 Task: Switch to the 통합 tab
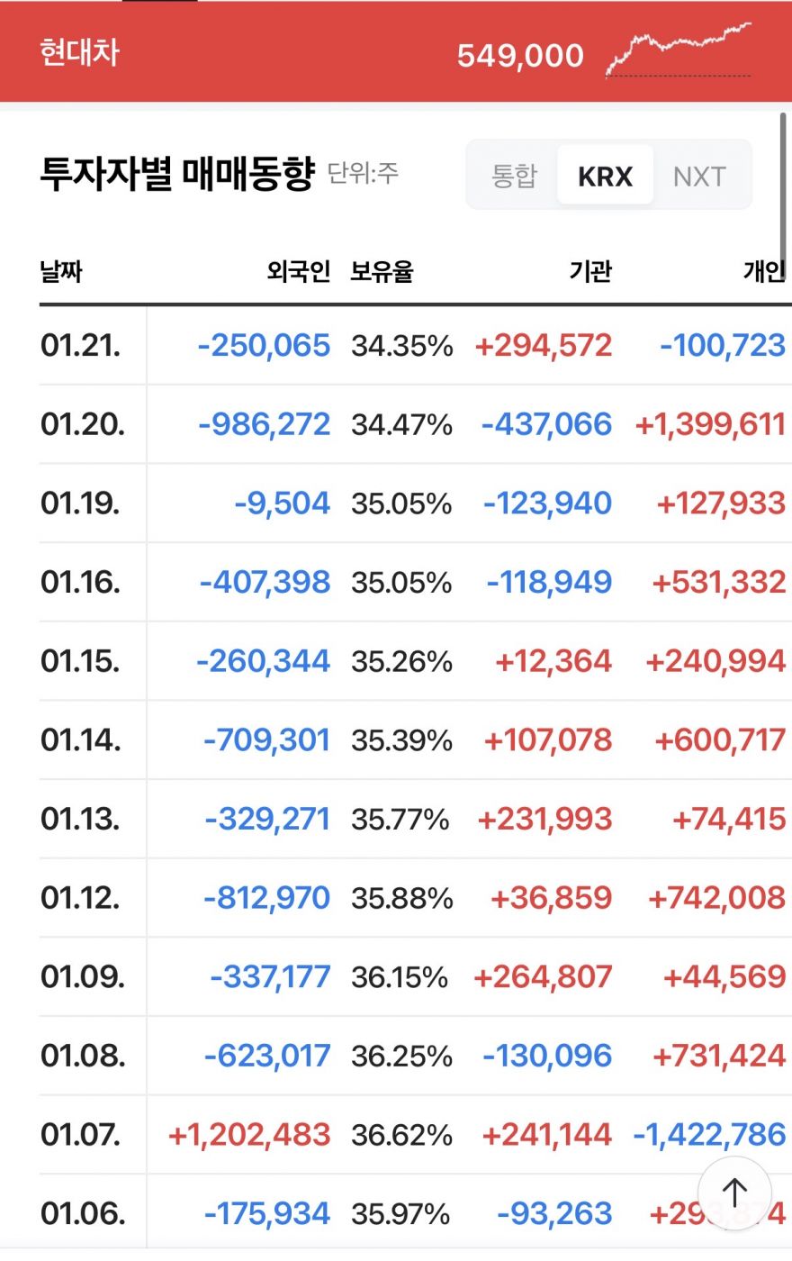(x=514, y=176)
